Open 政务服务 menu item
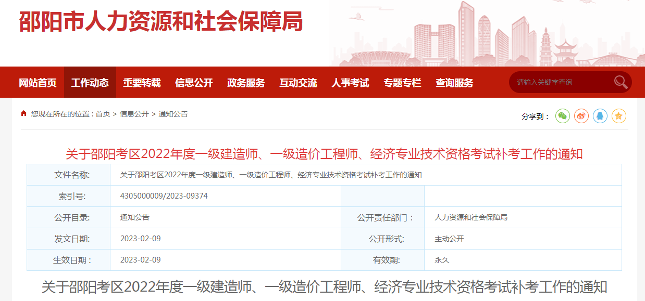Image resolution: width=645 pixels, height=301 pixels. tap(246, 83)
